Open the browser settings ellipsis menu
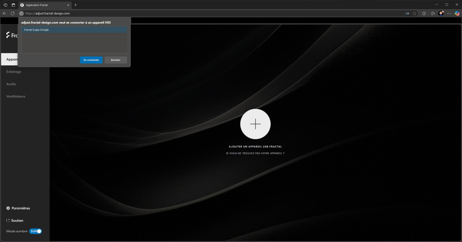Viewport: 462px width, 242px height. click(449, 14)
